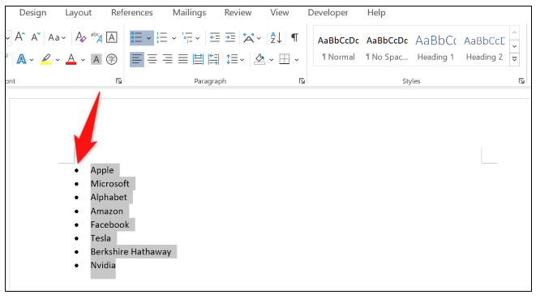Toggle the Numbering list button
The image size is (536, 299).
point(162,37)
